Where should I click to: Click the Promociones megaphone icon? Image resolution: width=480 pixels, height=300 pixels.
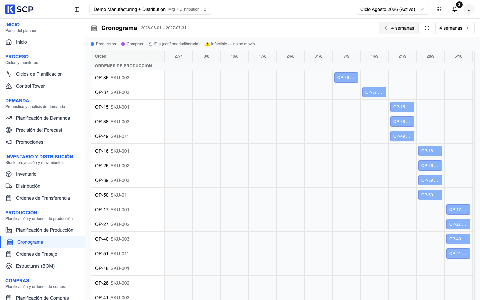coord(9,142)
